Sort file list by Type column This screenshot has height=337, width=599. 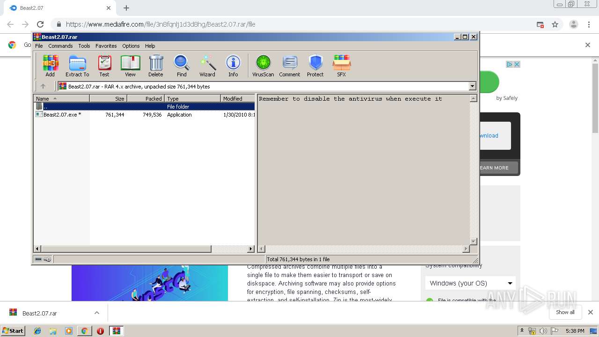[192, 98]
